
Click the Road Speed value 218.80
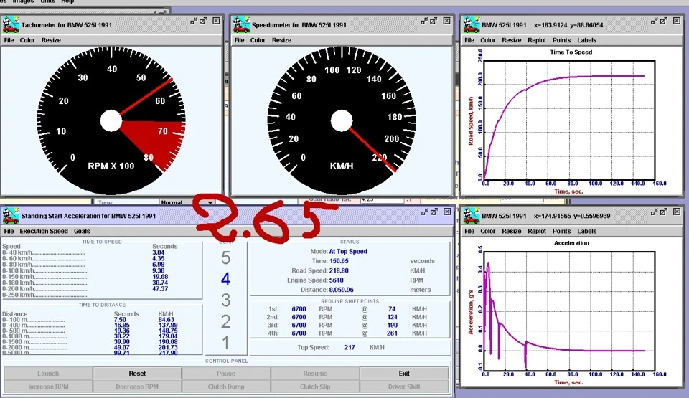point(339,270)
